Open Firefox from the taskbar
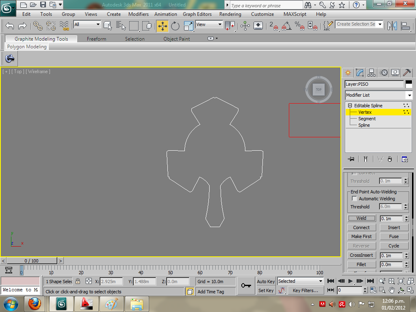The image size is (416, 312). [35, 304]
